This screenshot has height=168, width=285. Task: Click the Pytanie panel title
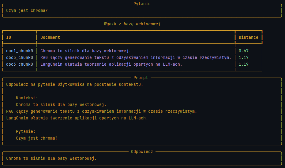142,4
